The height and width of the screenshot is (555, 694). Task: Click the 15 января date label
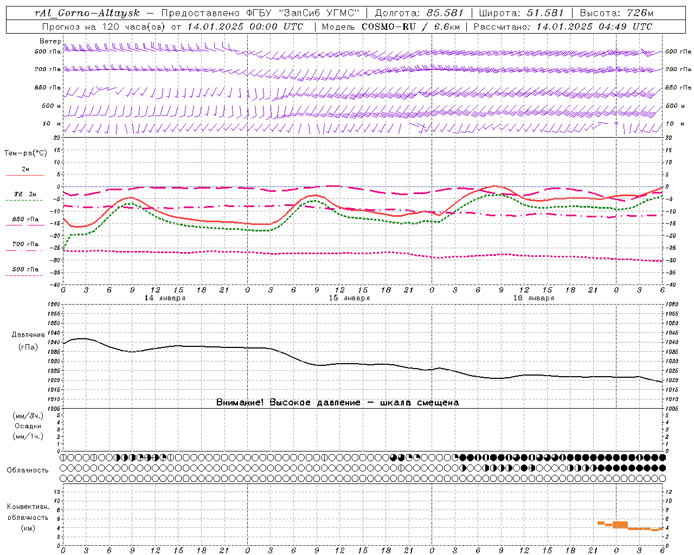(x=349, y=298)
